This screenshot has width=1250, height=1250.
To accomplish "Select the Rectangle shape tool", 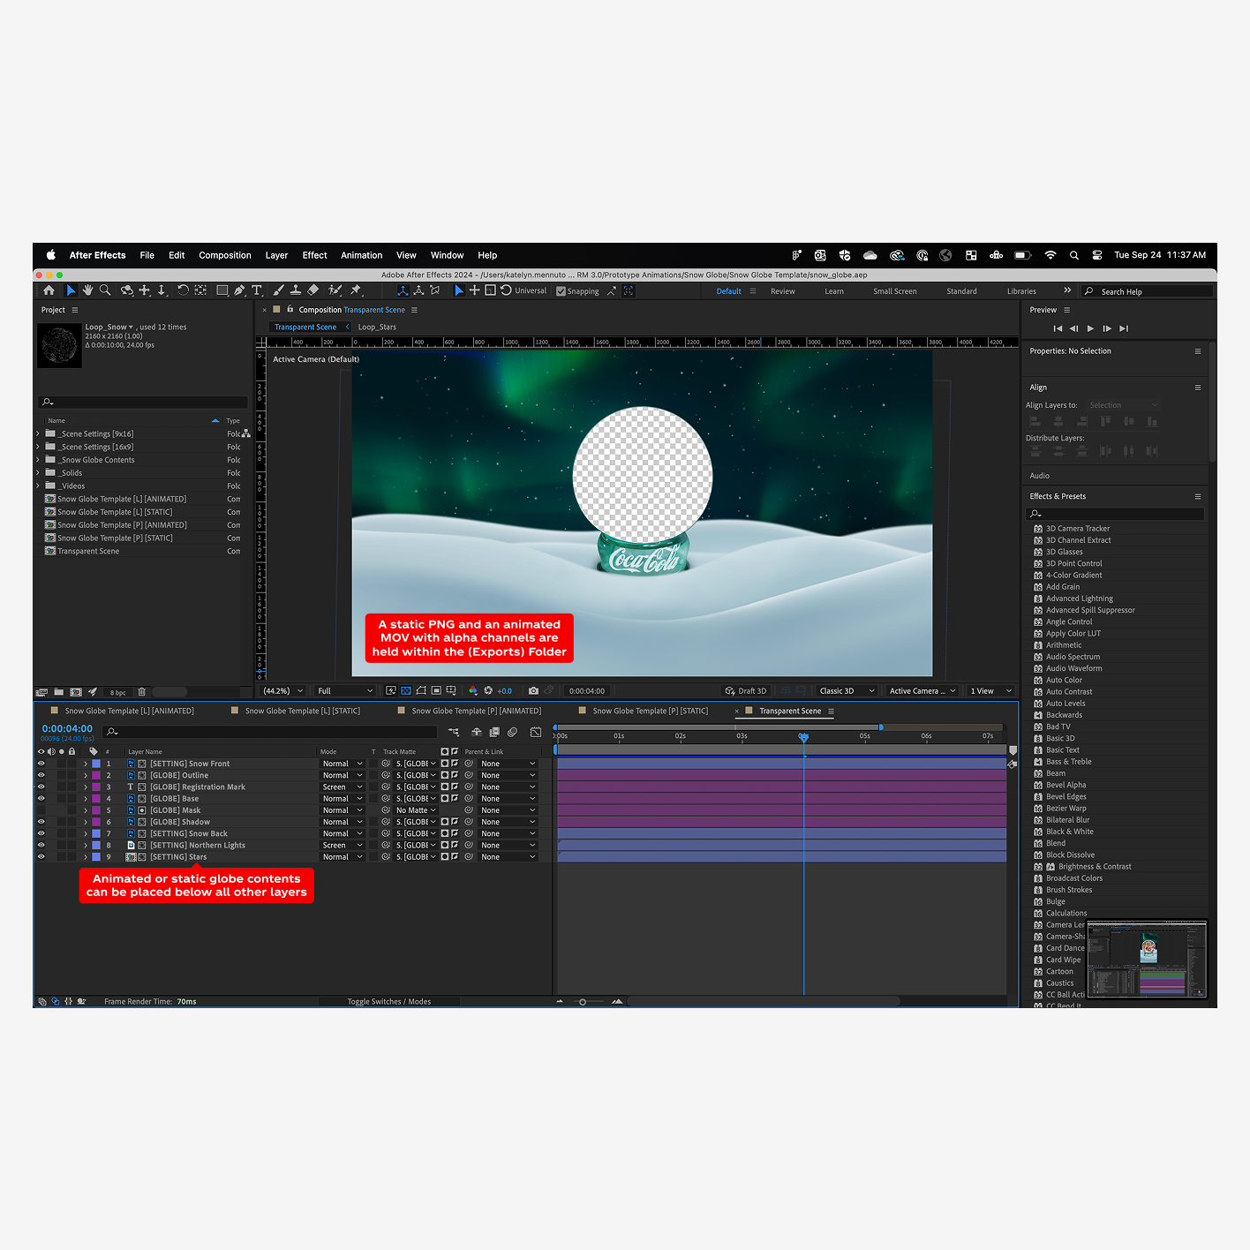I will tap(222, 290).
